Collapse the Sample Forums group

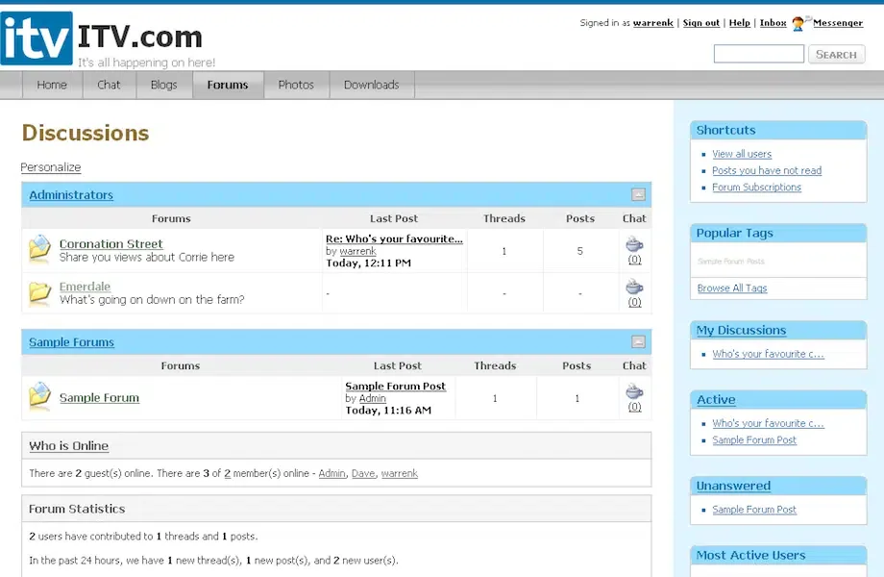coord(638,342)
